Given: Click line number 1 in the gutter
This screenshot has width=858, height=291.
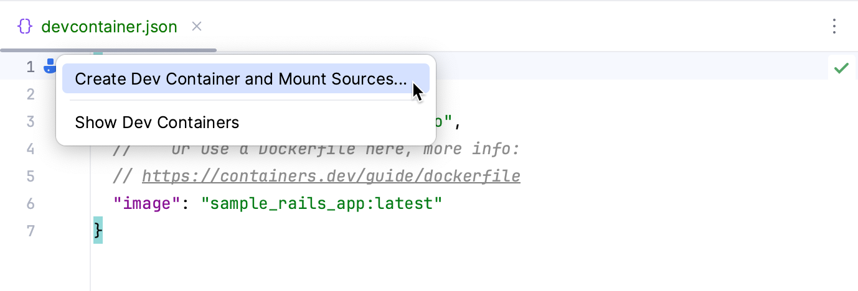Looking at the screenshot, I should [30, 67].
